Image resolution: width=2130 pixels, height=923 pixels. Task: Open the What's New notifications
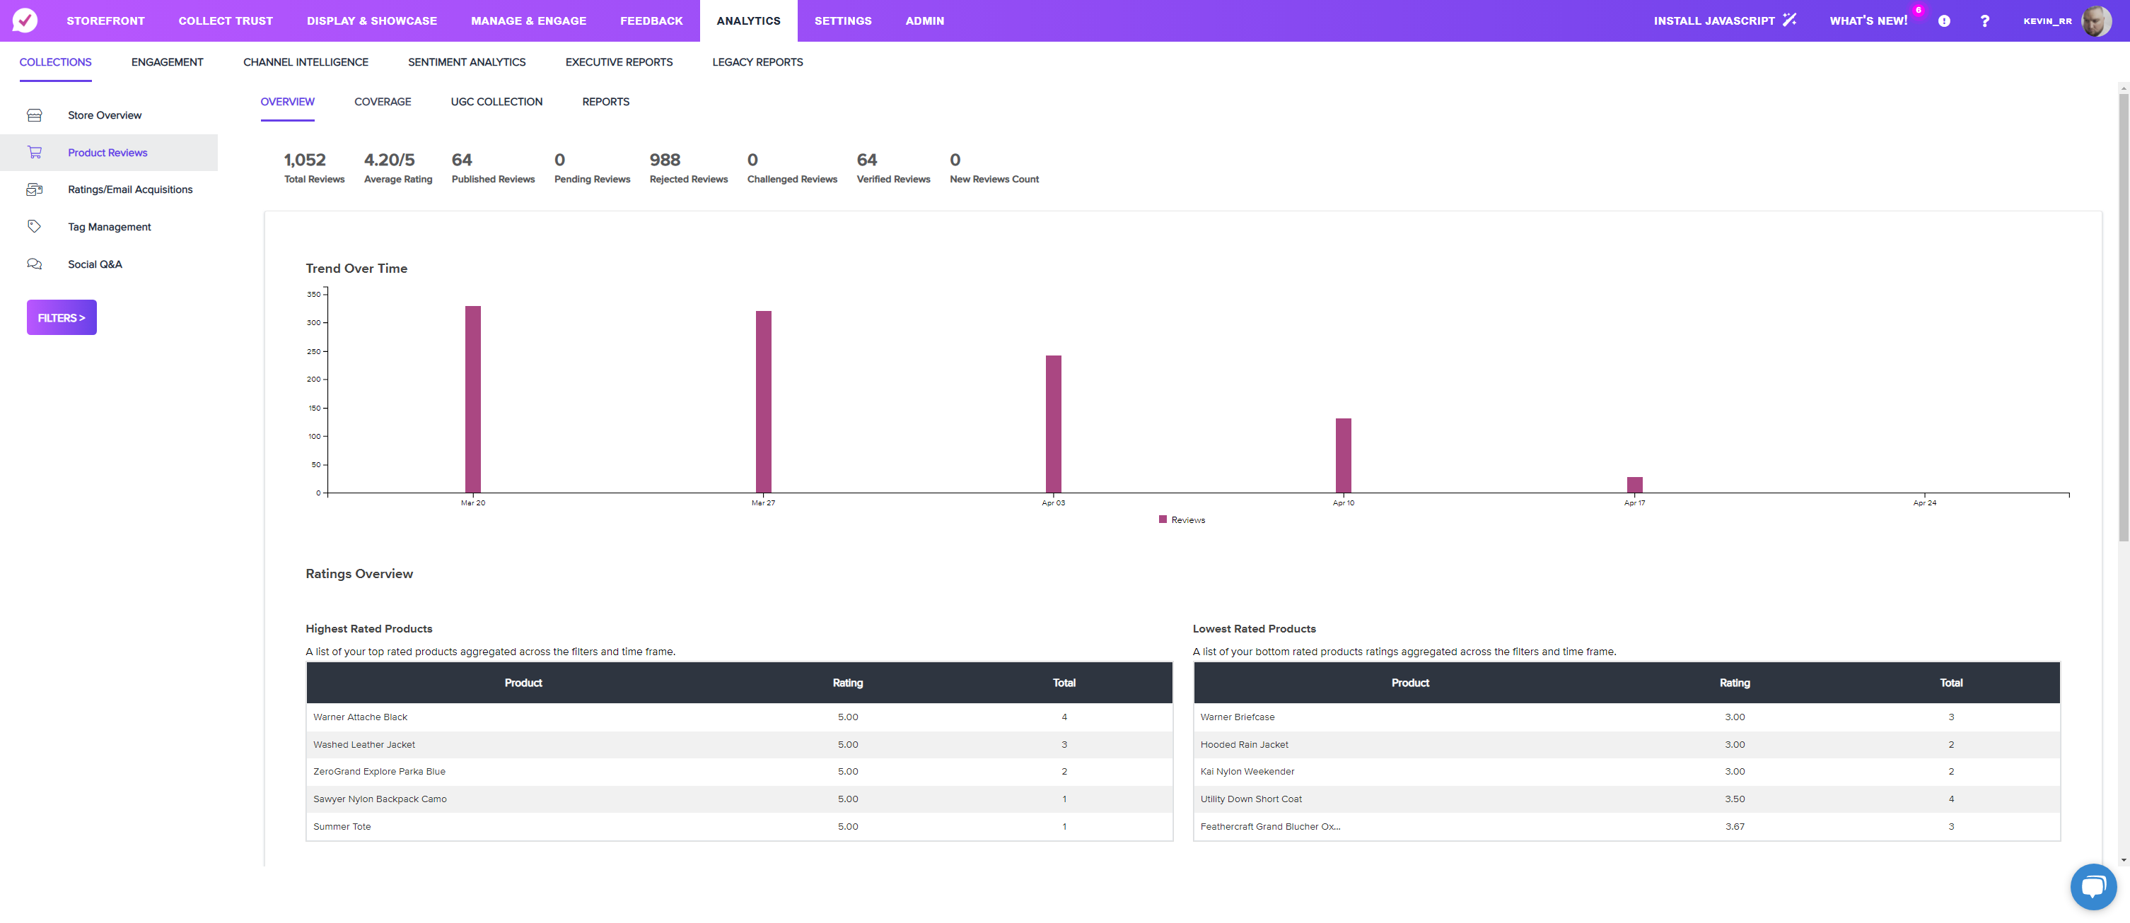pos(1868,20)
